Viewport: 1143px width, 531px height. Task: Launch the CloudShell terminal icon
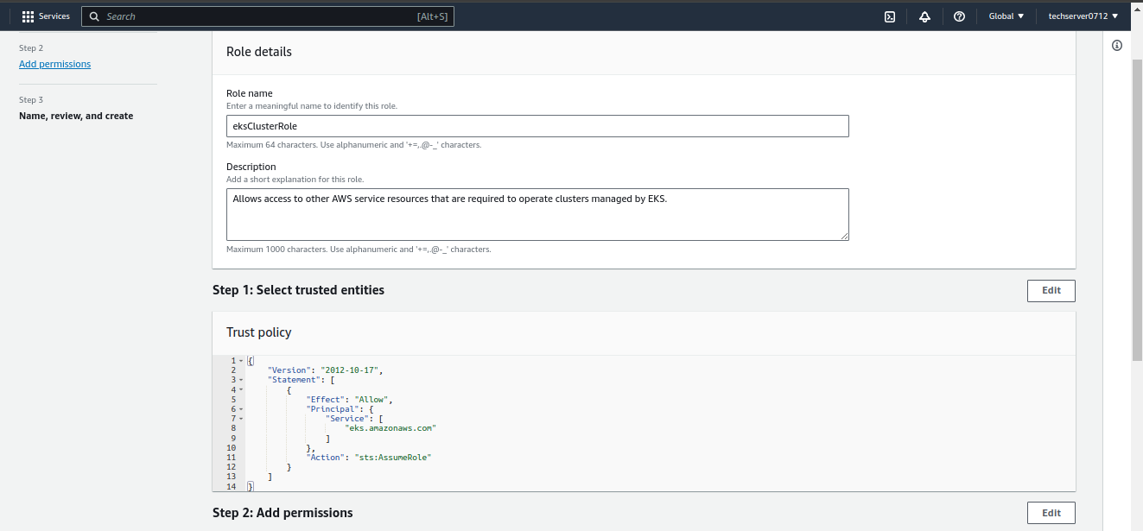click(889, 16)
